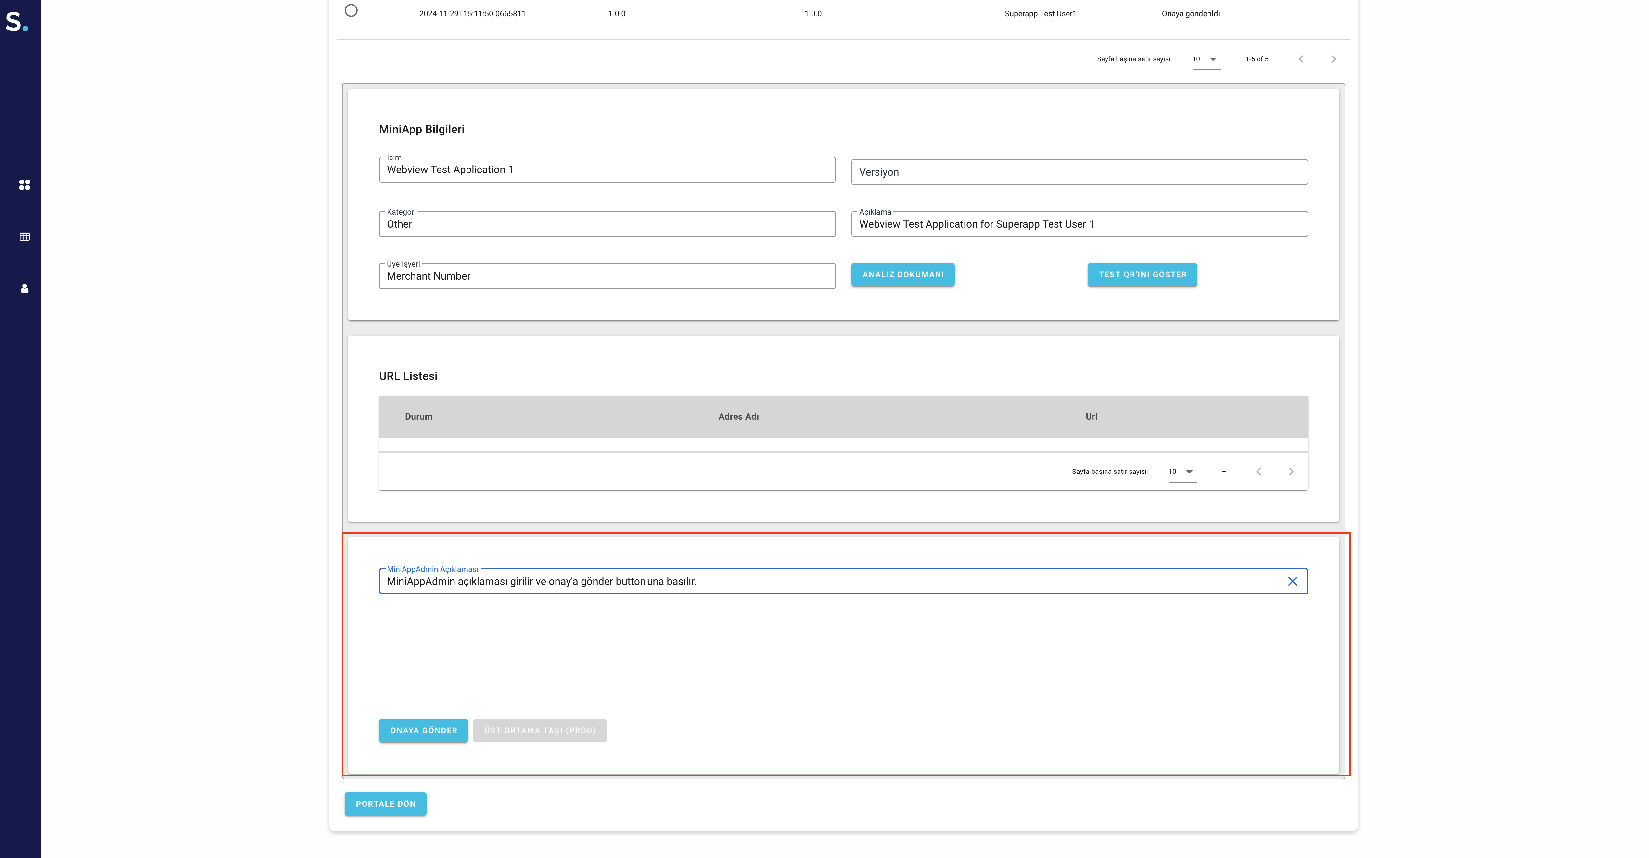The height and width of the screenshot is (858, 1649).
Task: Click the S. logo in sidebar
Action: click(x=16, y=21)
